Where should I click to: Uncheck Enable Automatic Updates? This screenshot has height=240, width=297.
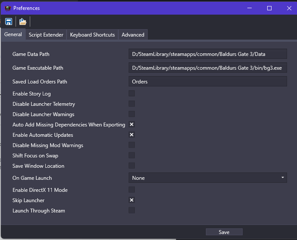[x=132, y=135]
